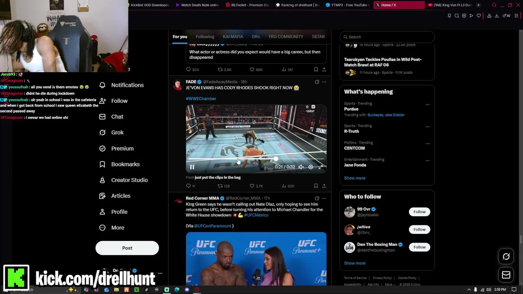Click the X search field
Viewport: 523px width, 294px height.
387,37
